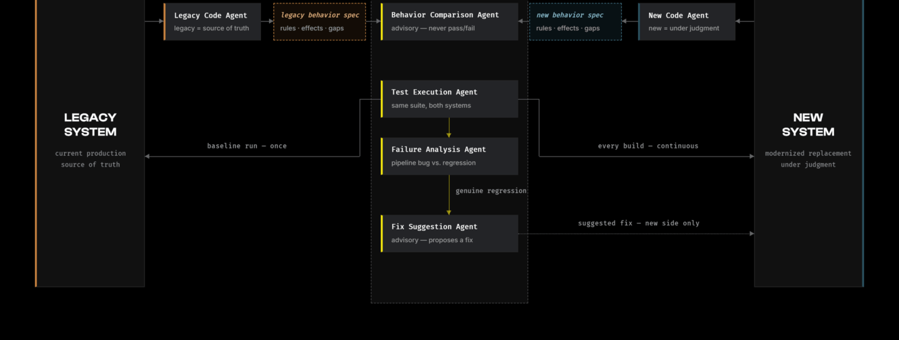Click the yellow arrow below Test Execution Agent

coord(449,128)
